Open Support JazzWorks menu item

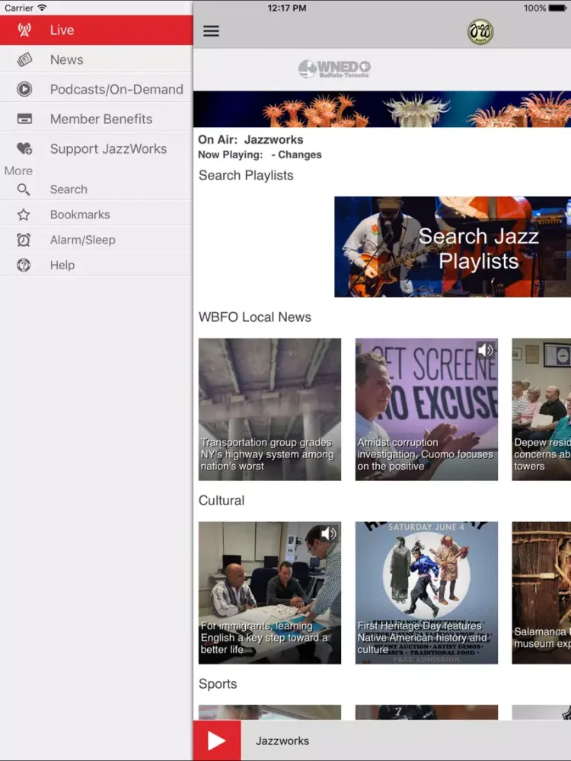tap(96, 148)
